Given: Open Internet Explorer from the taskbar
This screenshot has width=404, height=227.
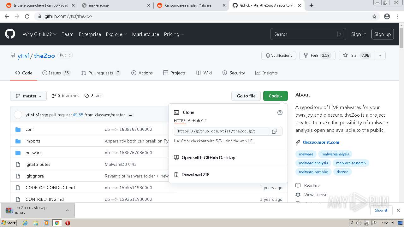Looking at the screenshot, I should [x=25, y=223].
